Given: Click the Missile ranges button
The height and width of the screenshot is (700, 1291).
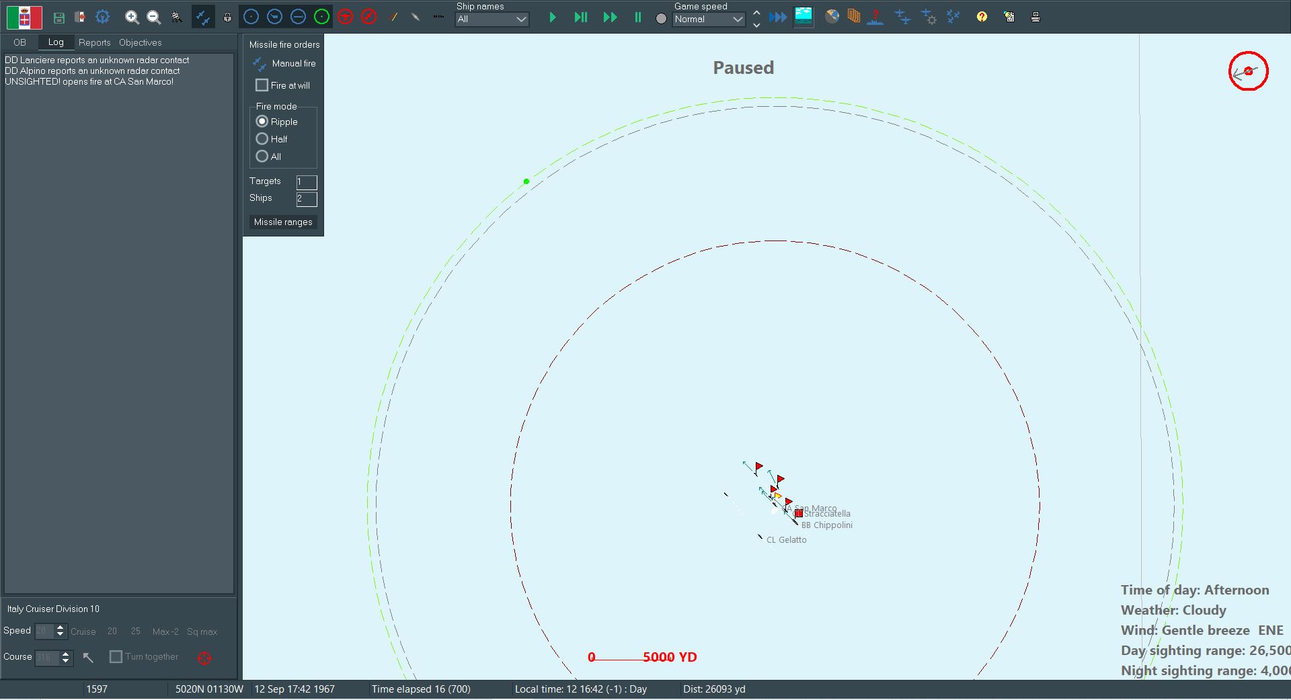Looking at the screenshot, I should pos(283,222).
